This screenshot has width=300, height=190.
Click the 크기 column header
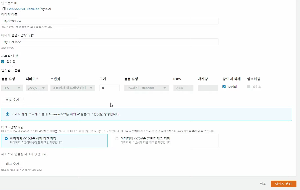pos(103,79)
